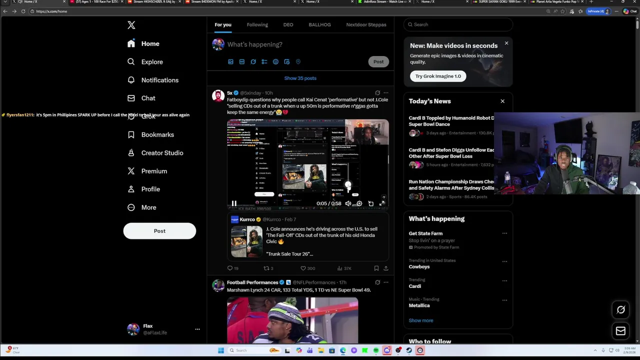Expand the video to fullscreen
The image size is (640, 360).
tap(382, 203)
